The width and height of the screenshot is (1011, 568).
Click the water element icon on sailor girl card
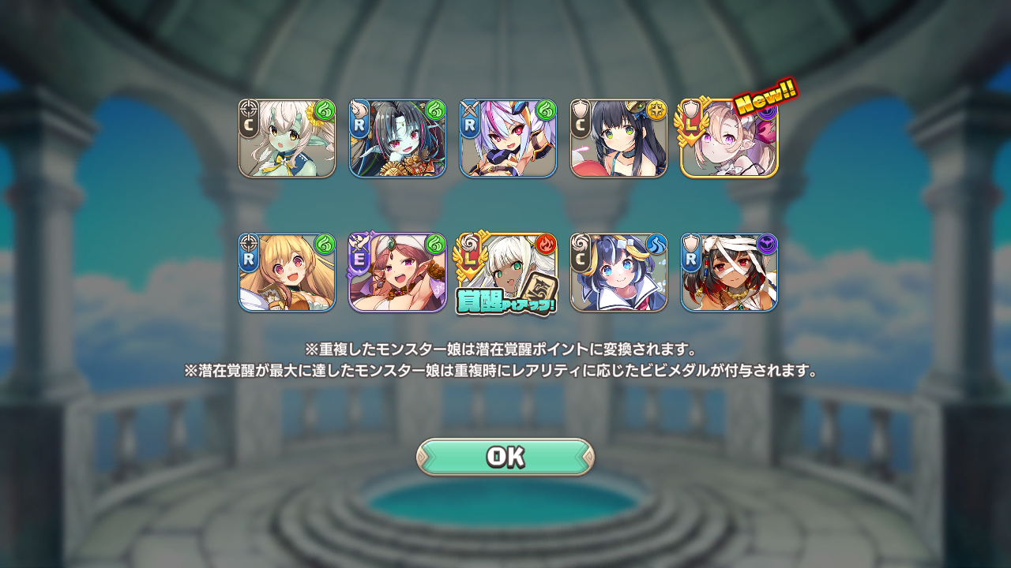pos(656,245)
